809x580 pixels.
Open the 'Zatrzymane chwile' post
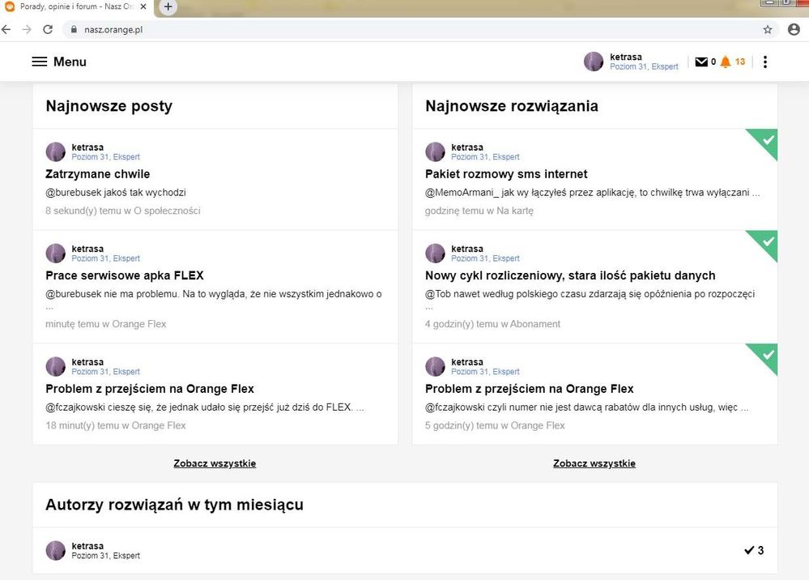click(x=97, y=174)
